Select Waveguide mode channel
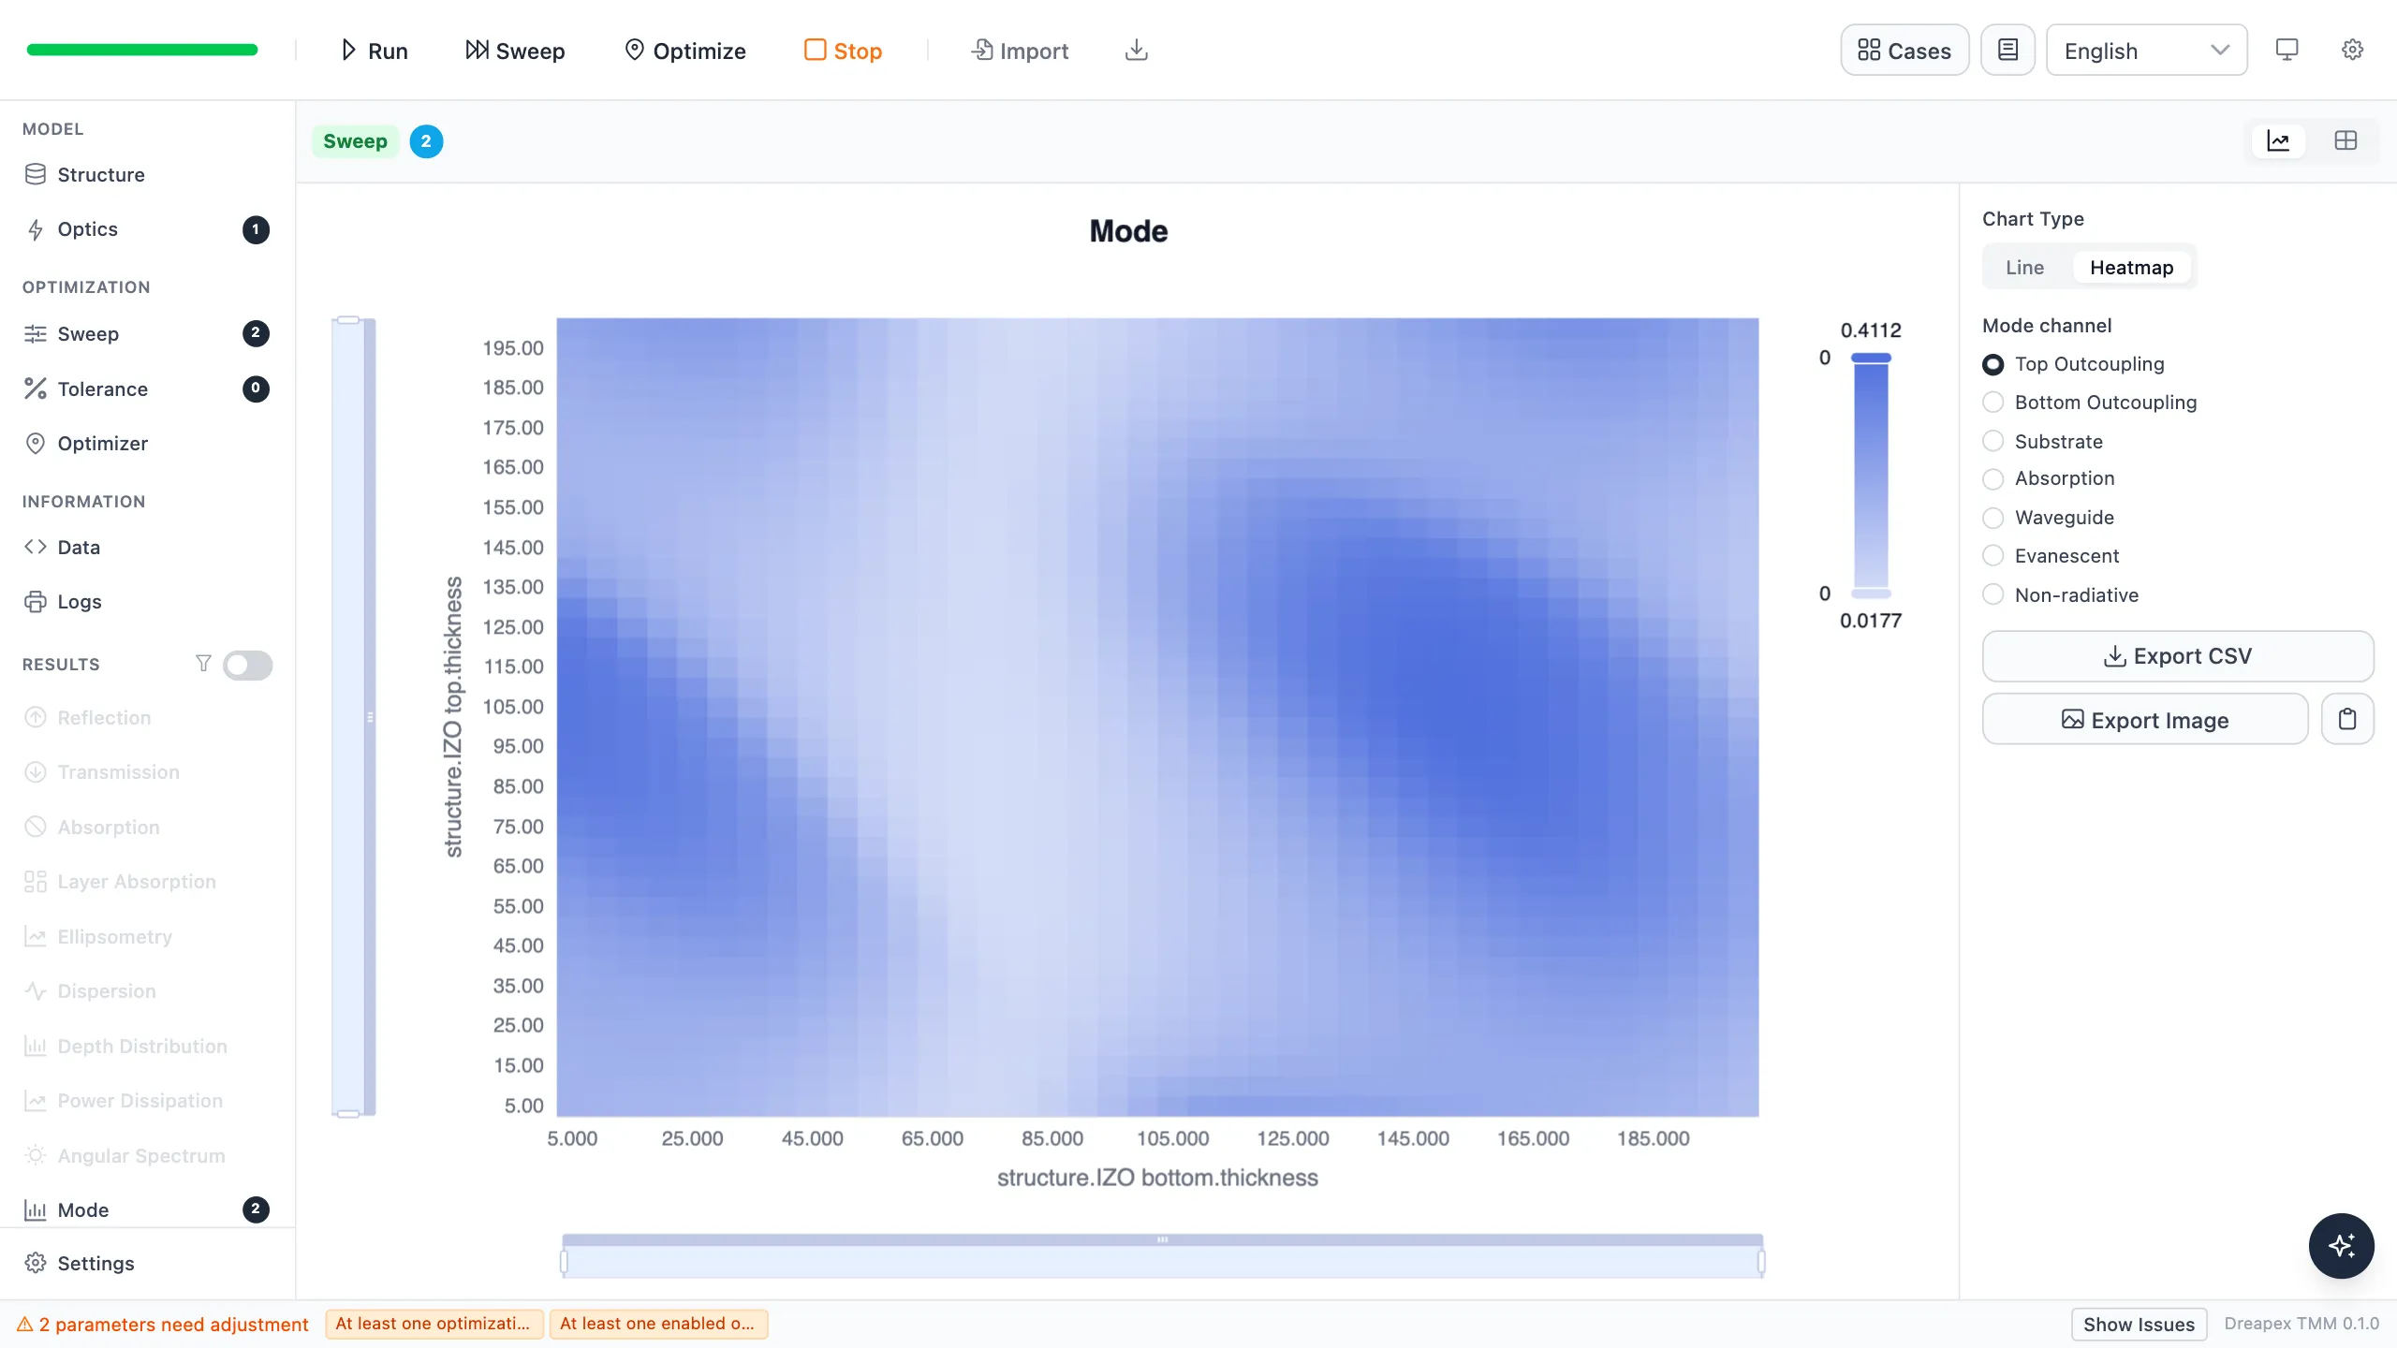Viewport: 2397px width, 1348px height. coord(2049,518)
